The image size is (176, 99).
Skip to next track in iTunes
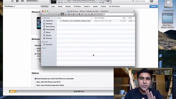23,1
